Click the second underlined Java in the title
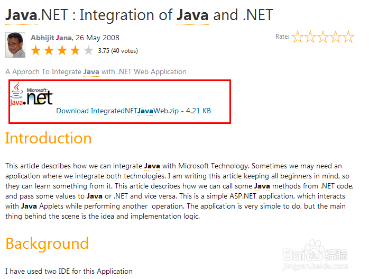The height and width of the screenshot is (279, 369). point(192,15)
